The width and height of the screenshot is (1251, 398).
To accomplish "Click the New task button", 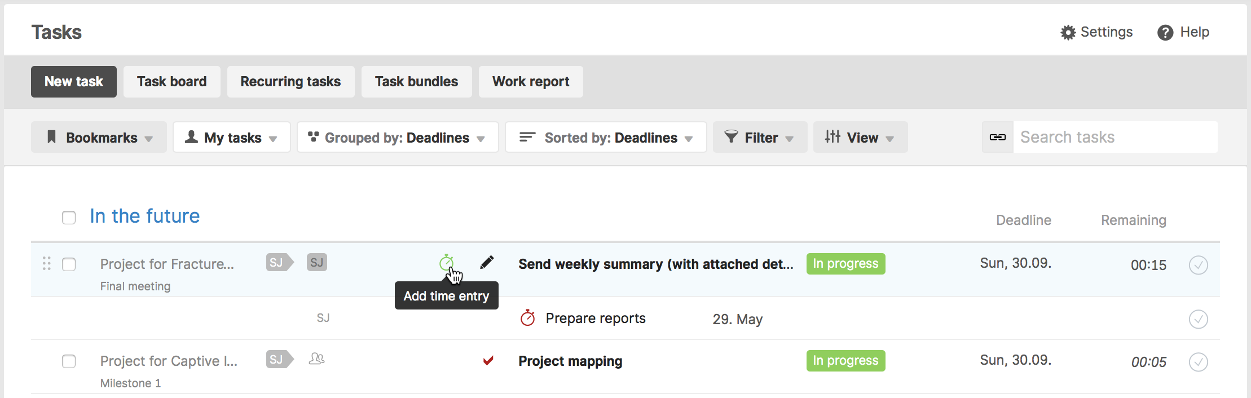I will click(x=74, y=82).
